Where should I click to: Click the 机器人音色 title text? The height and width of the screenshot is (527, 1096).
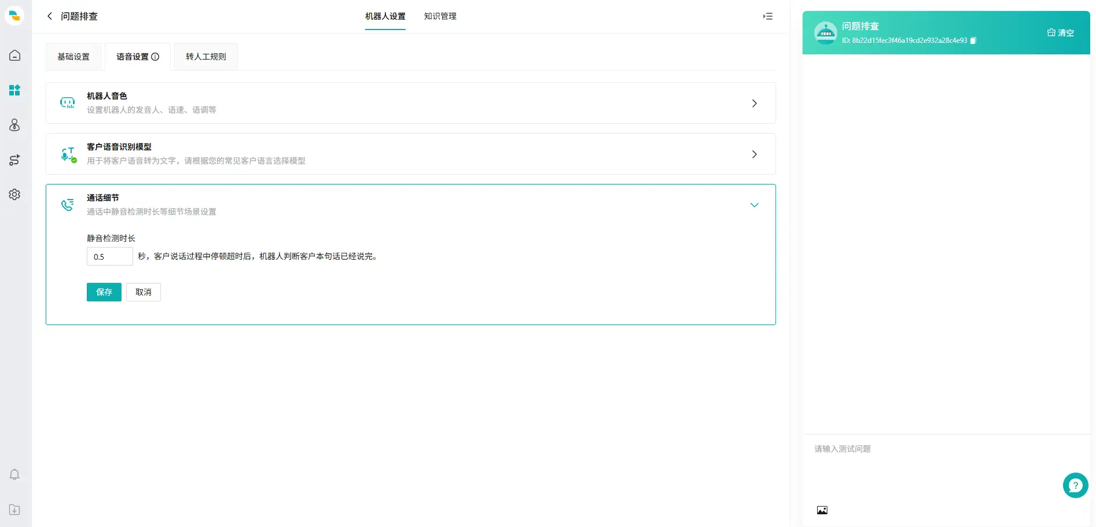pos(107,96)
